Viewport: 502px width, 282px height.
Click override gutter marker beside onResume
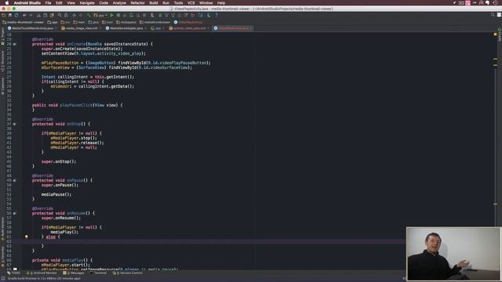[14, 213]
